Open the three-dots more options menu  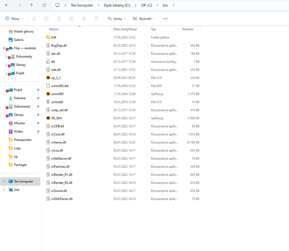165,19
